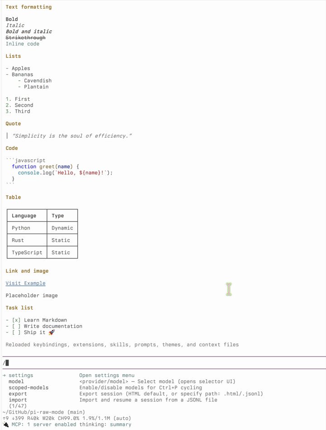The image size is (326, 430).
Task: Click the ~/GitHub/pi-raw-mode (main) path
Action: [x=44, y=412]
